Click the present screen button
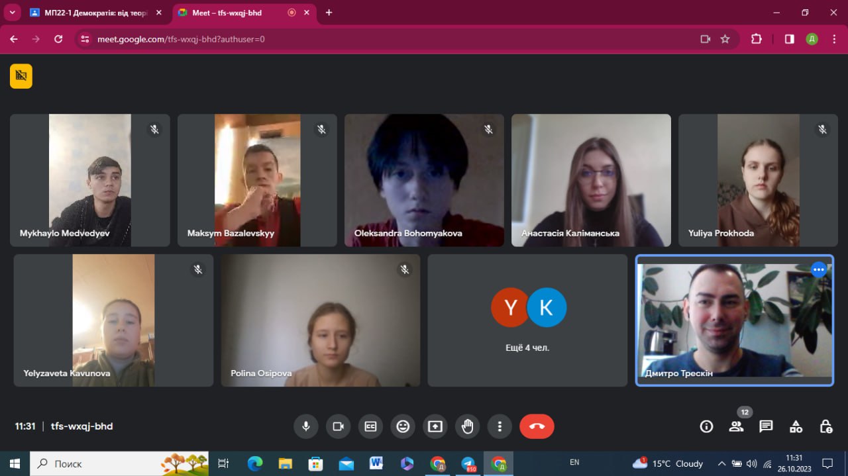Image resolution: width=848 pixels, height=476 pixels. coord(435,426)
